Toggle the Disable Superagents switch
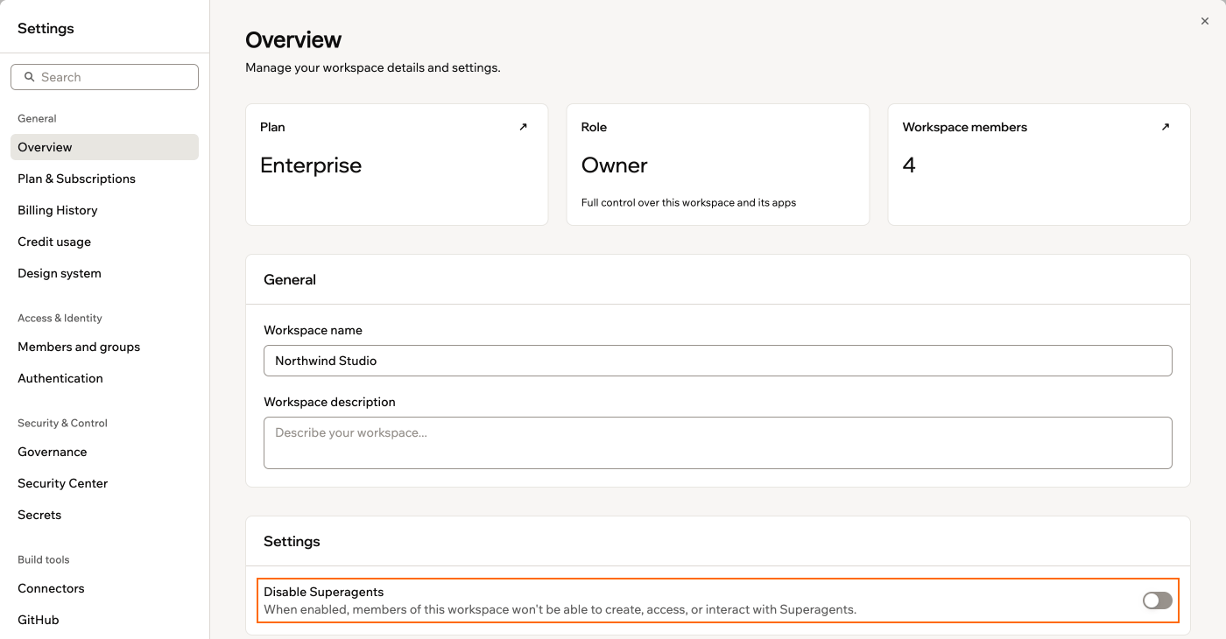Image resolution: width=1226 pixels, height=639 pixels. [1158, 600]
